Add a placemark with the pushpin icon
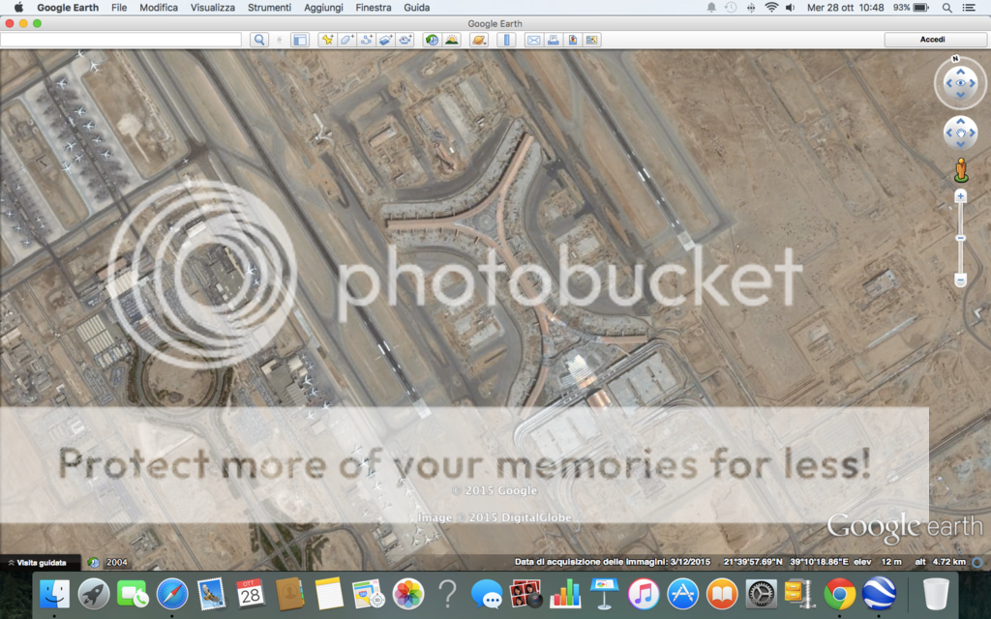Screen dimensions: 991x619 point(327,40)
